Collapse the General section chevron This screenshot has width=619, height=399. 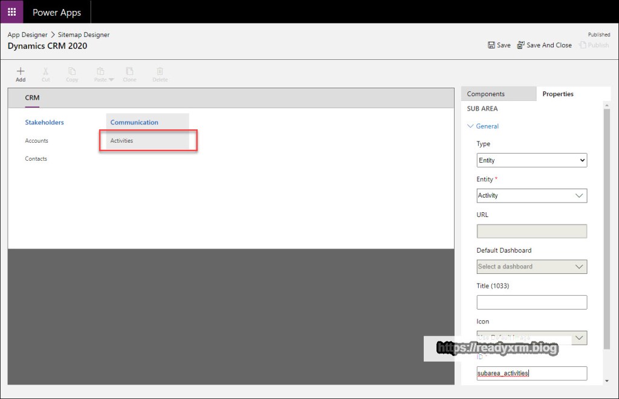[x=471, y=126]
